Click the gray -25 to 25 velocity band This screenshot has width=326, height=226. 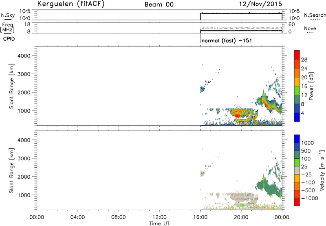coord(297,171)
